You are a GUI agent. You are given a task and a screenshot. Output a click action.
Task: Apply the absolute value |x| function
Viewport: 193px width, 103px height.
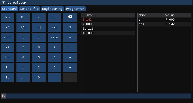(39, 27)
